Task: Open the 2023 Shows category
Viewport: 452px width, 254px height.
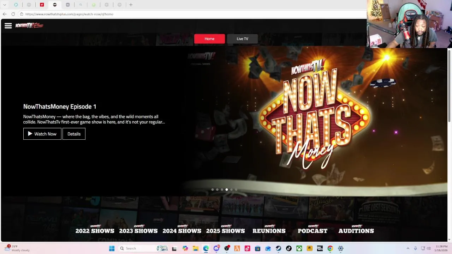Action: (138, 229)
